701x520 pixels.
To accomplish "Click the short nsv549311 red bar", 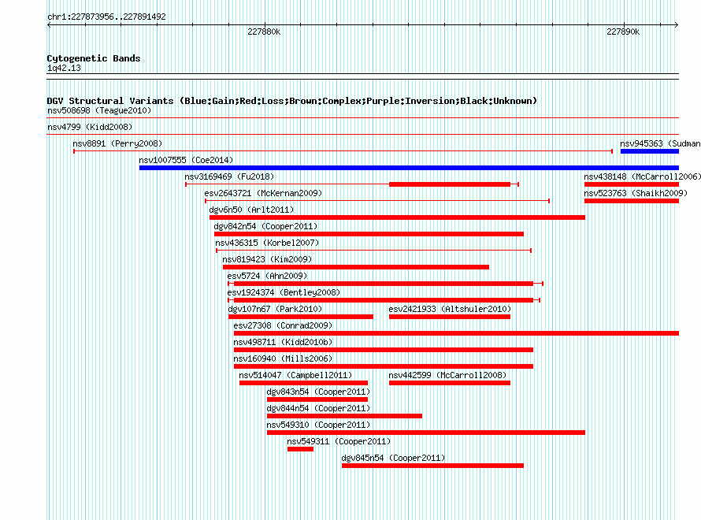I will (x=300, y=449).
